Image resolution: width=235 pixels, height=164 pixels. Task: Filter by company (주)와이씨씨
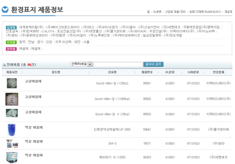137,31
